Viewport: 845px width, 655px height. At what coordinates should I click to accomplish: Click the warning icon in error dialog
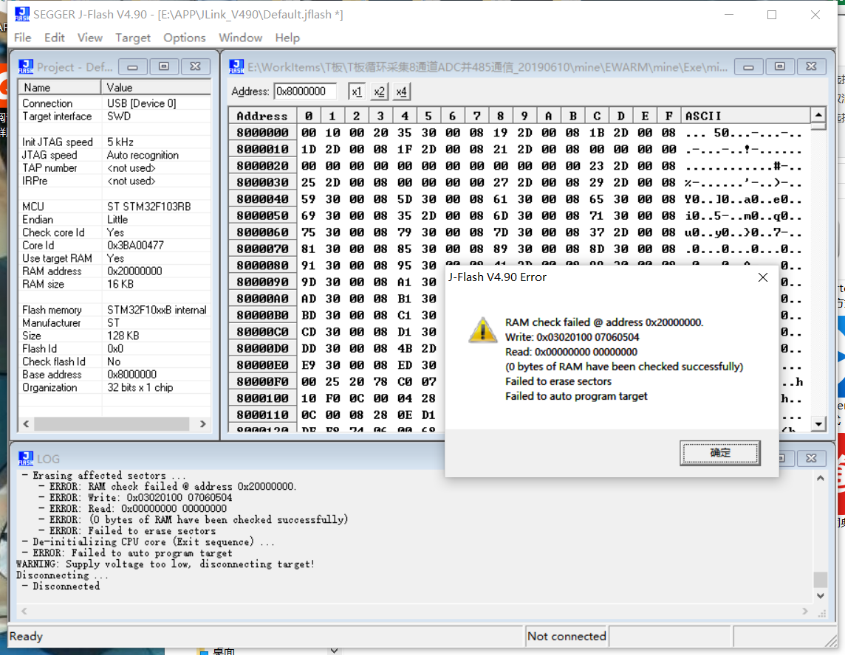[x=482, y=330]
